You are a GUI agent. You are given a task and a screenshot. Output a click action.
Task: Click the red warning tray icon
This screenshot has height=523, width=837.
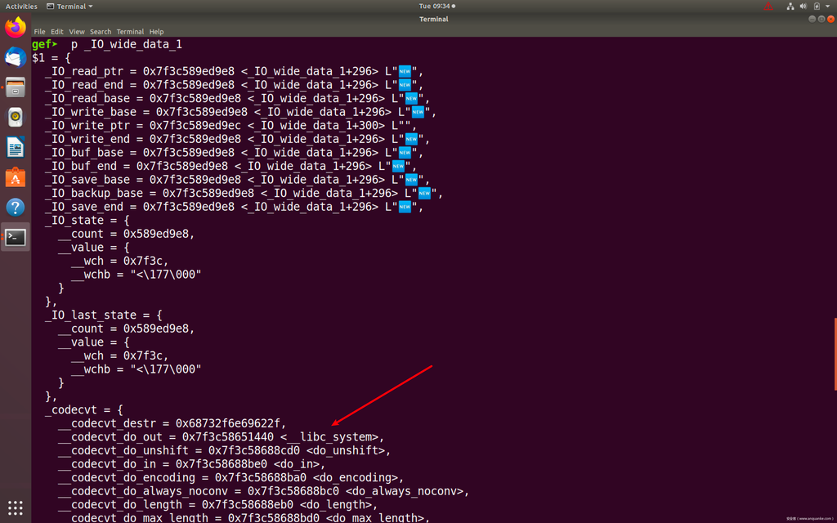click(x=768, y=7)
